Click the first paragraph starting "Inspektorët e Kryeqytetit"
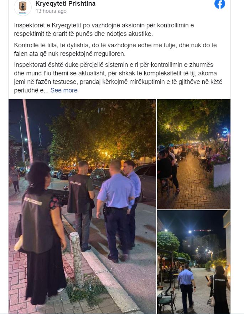The width and height of the screenshot is (244, 314). (x=104, y=30)
